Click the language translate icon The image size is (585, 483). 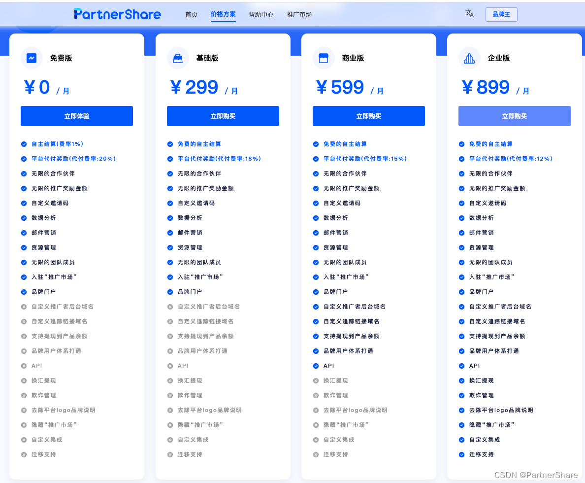(x=469, y=14)
